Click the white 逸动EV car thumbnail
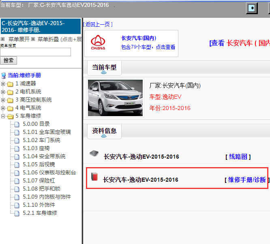Image resolution: width=270 pixels, height=244 pixels. pyautogui.click(x=115, y=98)
